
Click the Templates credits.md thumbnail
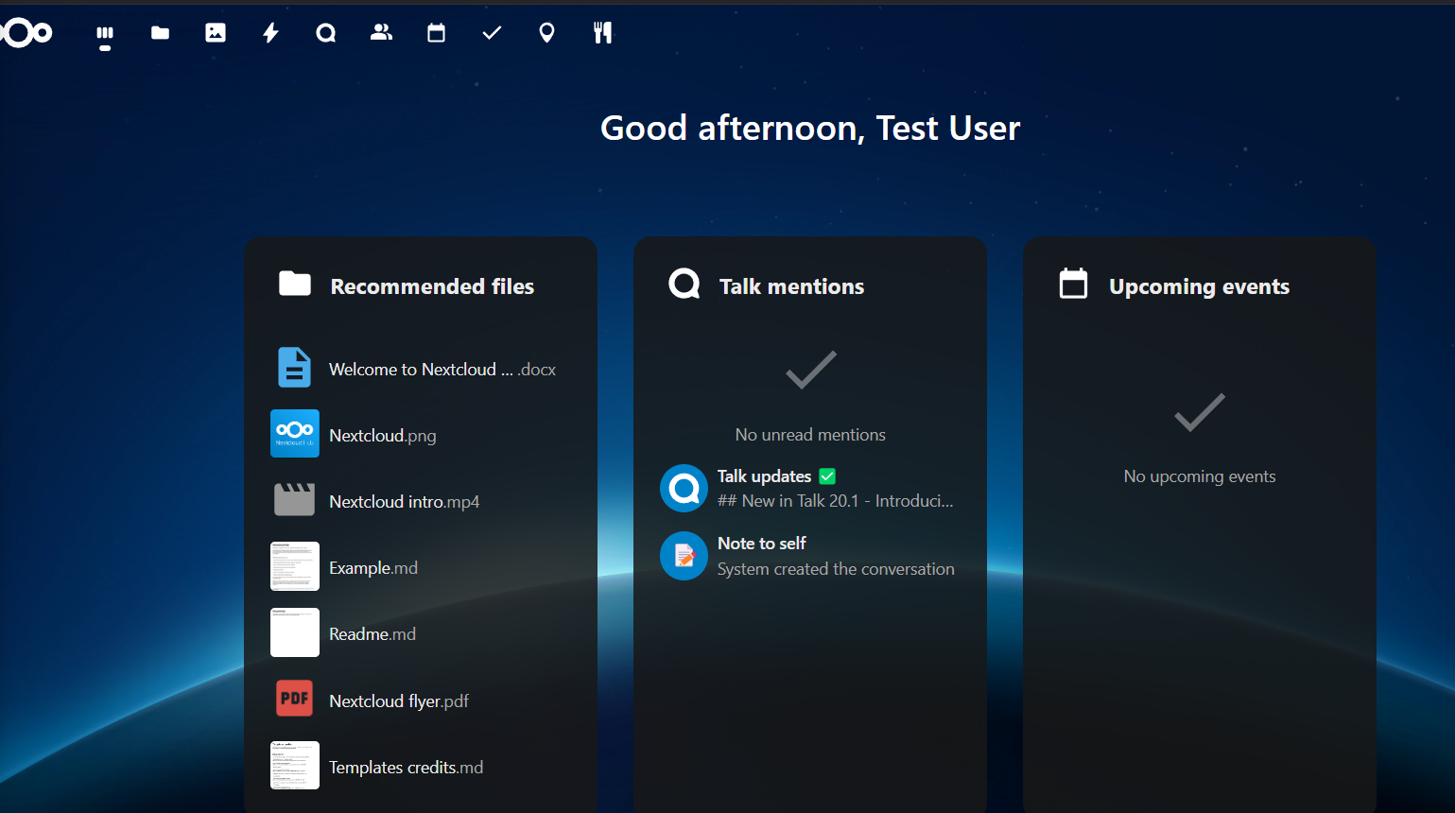click(295, 765)
